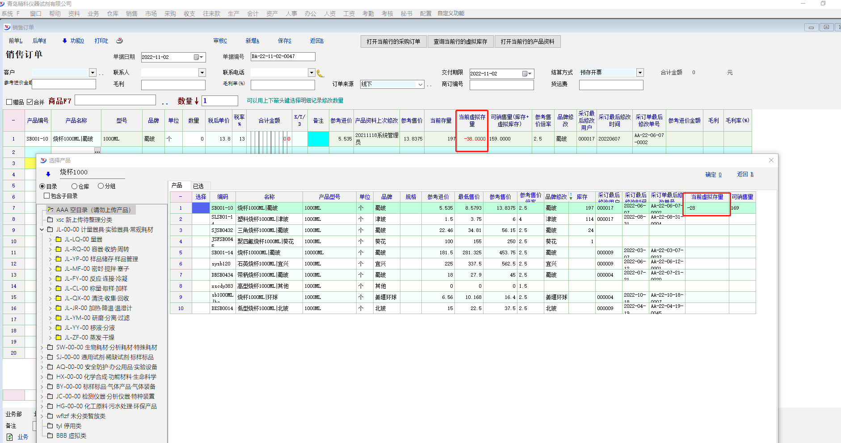Click the cyan 备注 cell in row 1
This screenshot has width=841, height=443.
[318, 139]
